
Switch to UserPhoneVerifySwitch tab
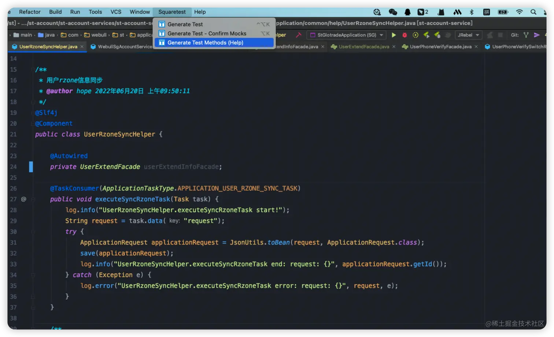[x=515, y=47]
